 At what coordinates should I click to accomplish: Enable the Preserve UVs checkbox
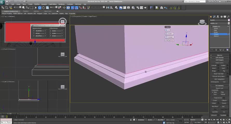tap(213, 98)
